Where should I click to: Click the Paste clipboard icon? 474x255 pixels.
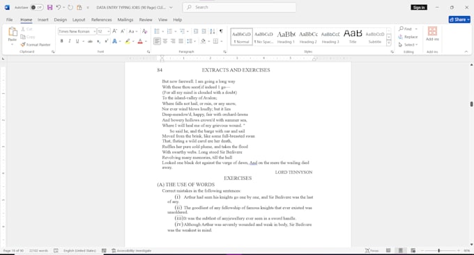(13, 32)
